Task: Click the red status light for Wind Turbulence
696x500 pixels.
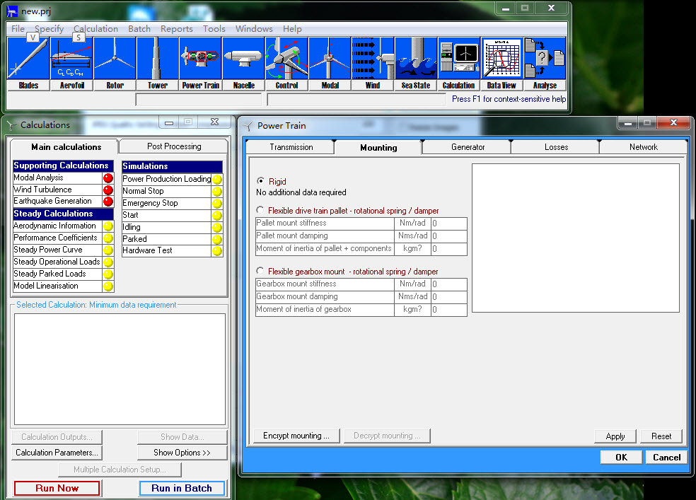Action: (x=108, y=190)
